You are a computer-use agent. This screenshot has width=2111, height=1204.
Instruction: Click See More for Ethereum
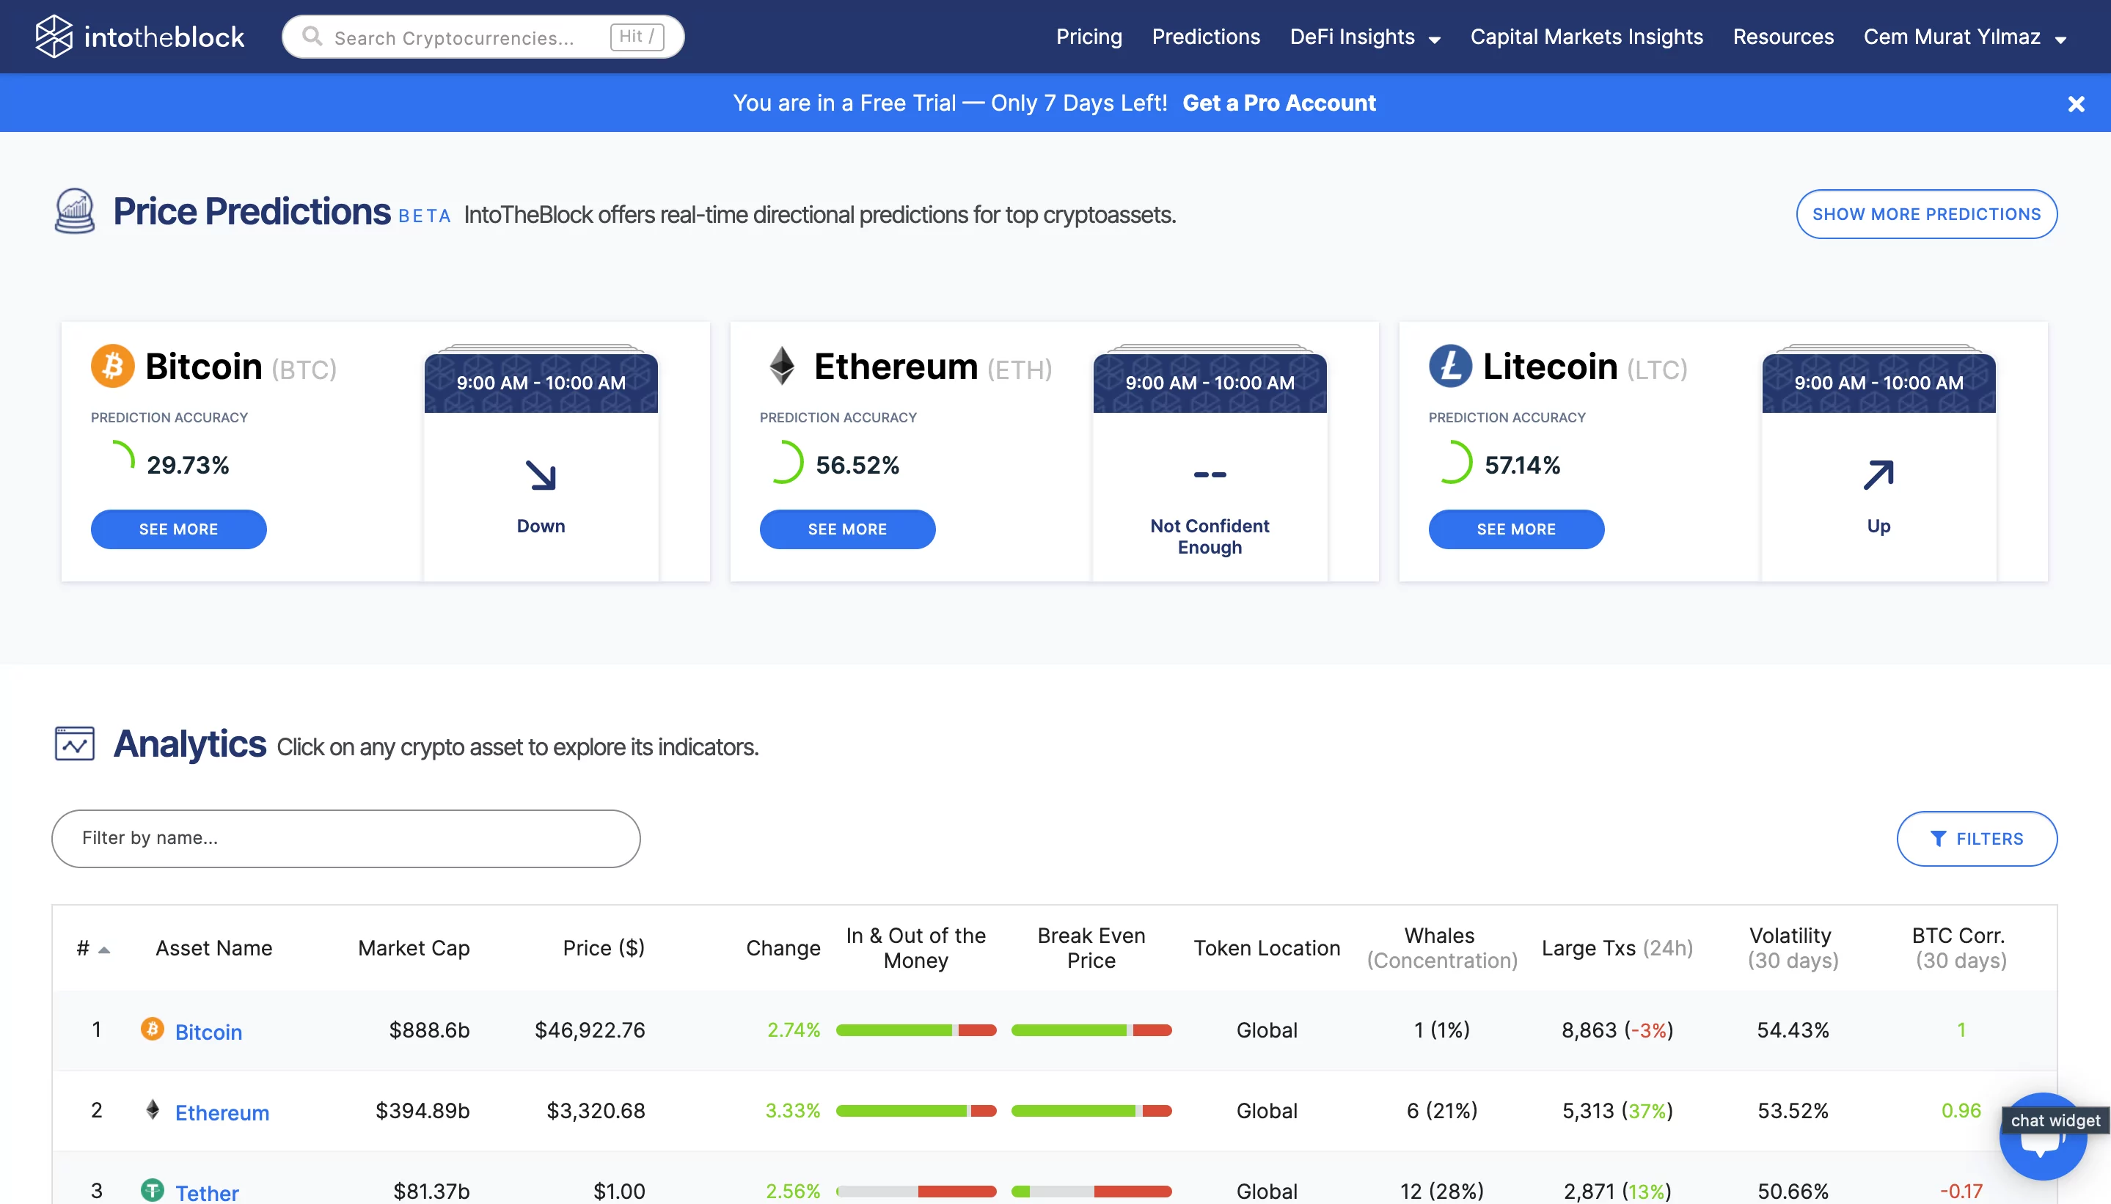(847, 529)
